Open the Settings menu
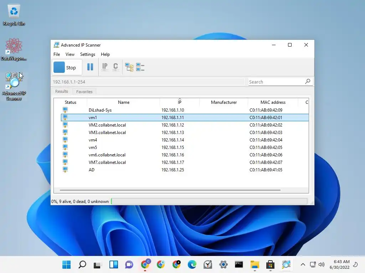This screenshot has height=273, width=365. pos(88,54)
